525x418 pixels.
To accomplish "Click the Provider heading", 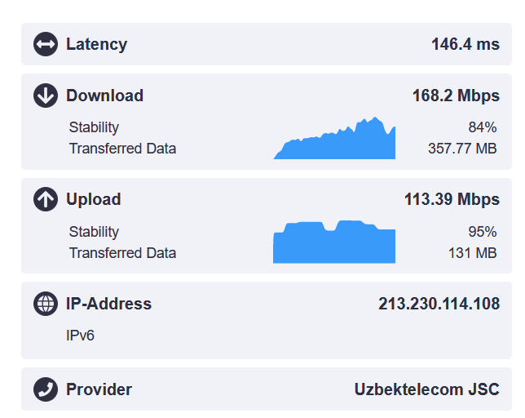I will 99,389.
